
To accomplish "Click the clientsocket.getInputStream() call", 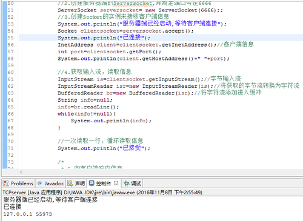I will tap(153, 79).
